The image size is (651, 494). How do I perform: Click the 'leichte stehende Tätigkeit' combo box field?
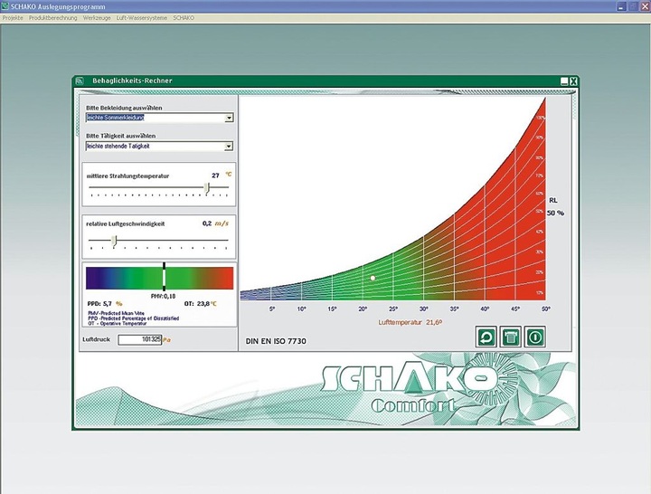point(154,146)
